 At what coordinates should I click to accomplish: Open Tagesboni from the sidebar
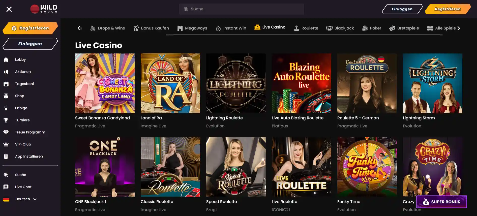(x=24, y=84)
